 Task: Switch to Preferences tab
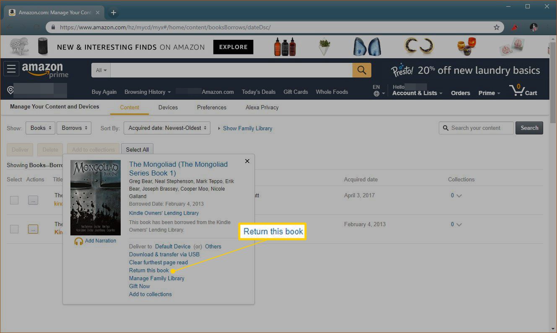click(x=212, y=108)
